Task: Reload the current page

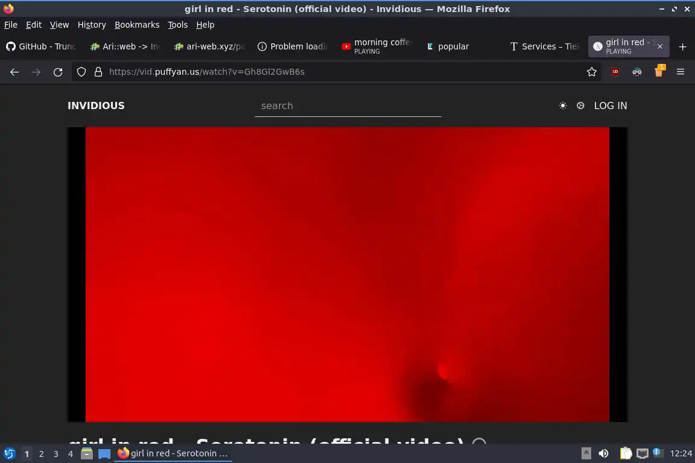Action: click(x=58, y=72)
